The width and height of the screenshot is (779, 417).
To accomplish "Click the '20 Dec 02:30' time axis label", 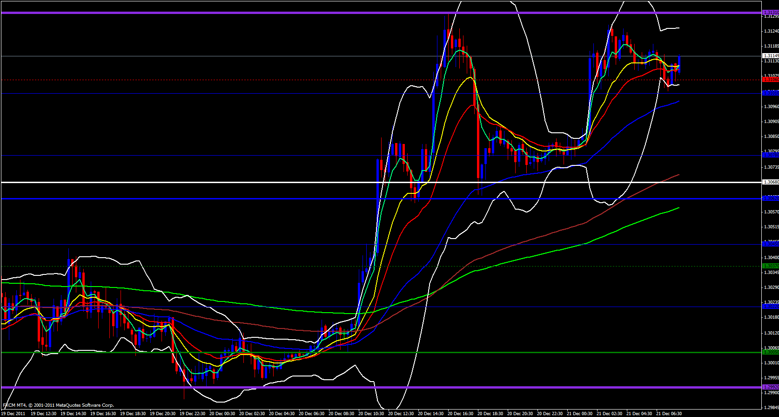I will point(252,414).
